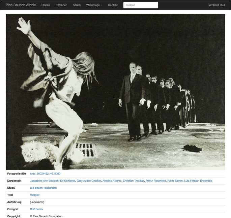Screen dimensions: 231x218
Task: Select the Copyright row label
Action: click(13, 216)
